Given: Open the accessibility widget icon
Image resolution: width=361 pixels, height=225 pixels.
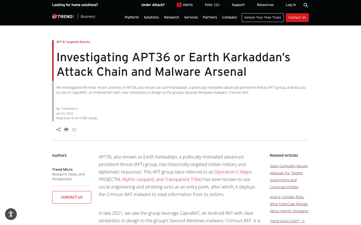Looking at the screenshot, I should coord(11,214).
